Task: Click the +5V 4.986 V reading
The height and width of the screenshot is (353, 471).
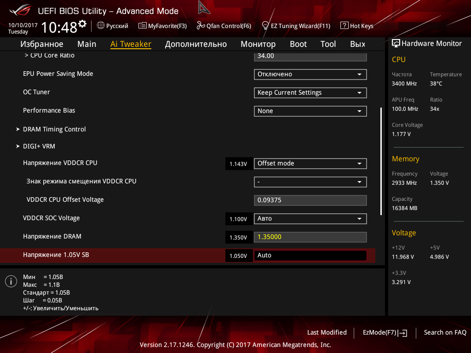Action: [x=439, y=257]
